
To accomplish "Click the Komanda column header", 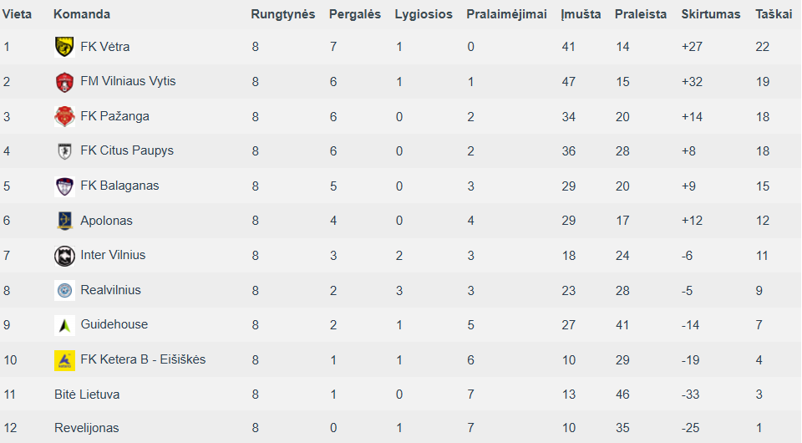I will pyautogui.click(x=82, y=14).
